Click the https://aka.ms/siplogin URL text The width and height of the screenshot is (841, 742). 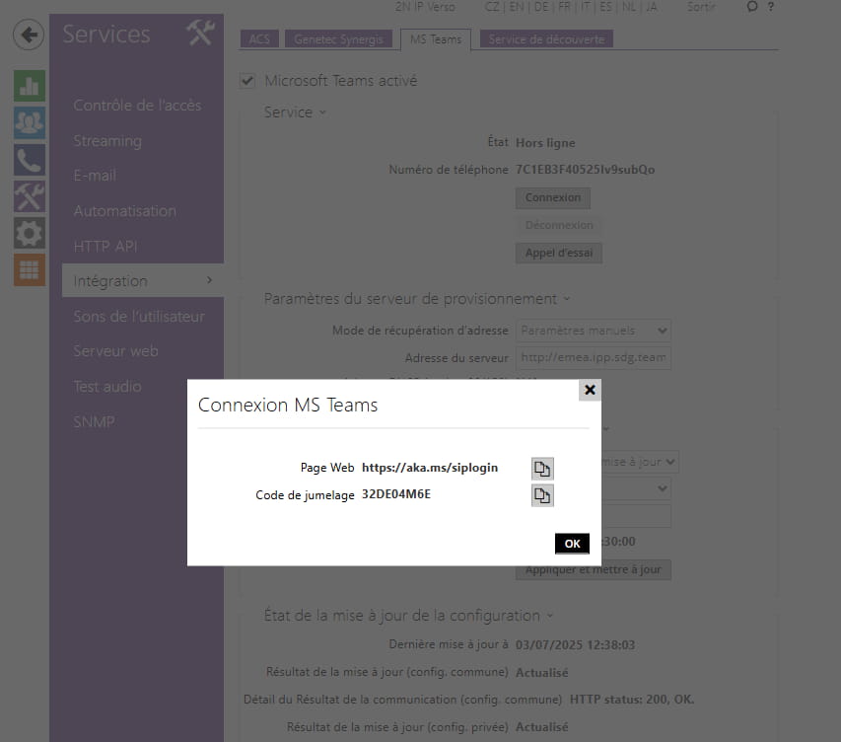pos(430,468)
